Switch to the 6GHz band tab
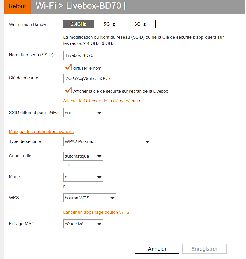Image resolution: width=246 pixels, height=259 pixels. pyautogui.click(x=140, y=24)
